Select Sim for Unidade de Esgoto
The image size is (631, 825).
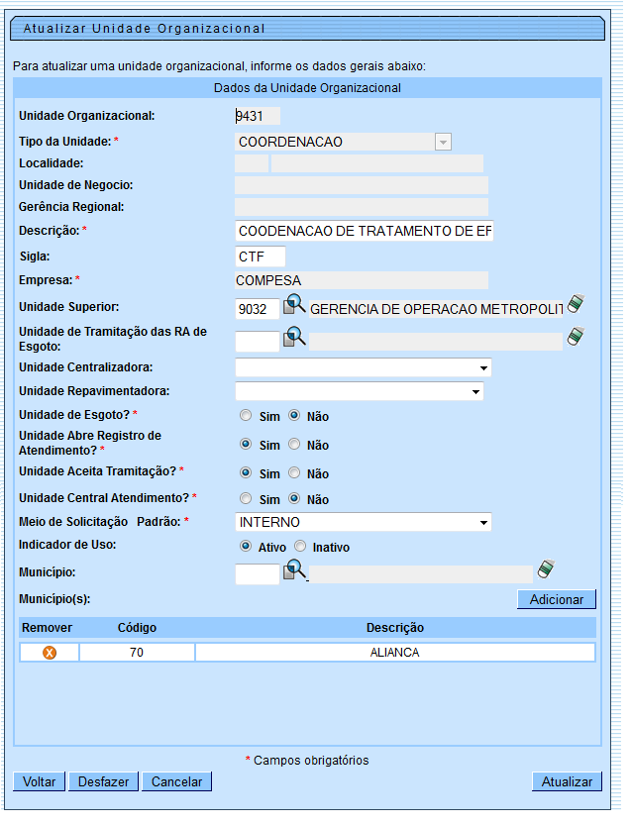246,416
